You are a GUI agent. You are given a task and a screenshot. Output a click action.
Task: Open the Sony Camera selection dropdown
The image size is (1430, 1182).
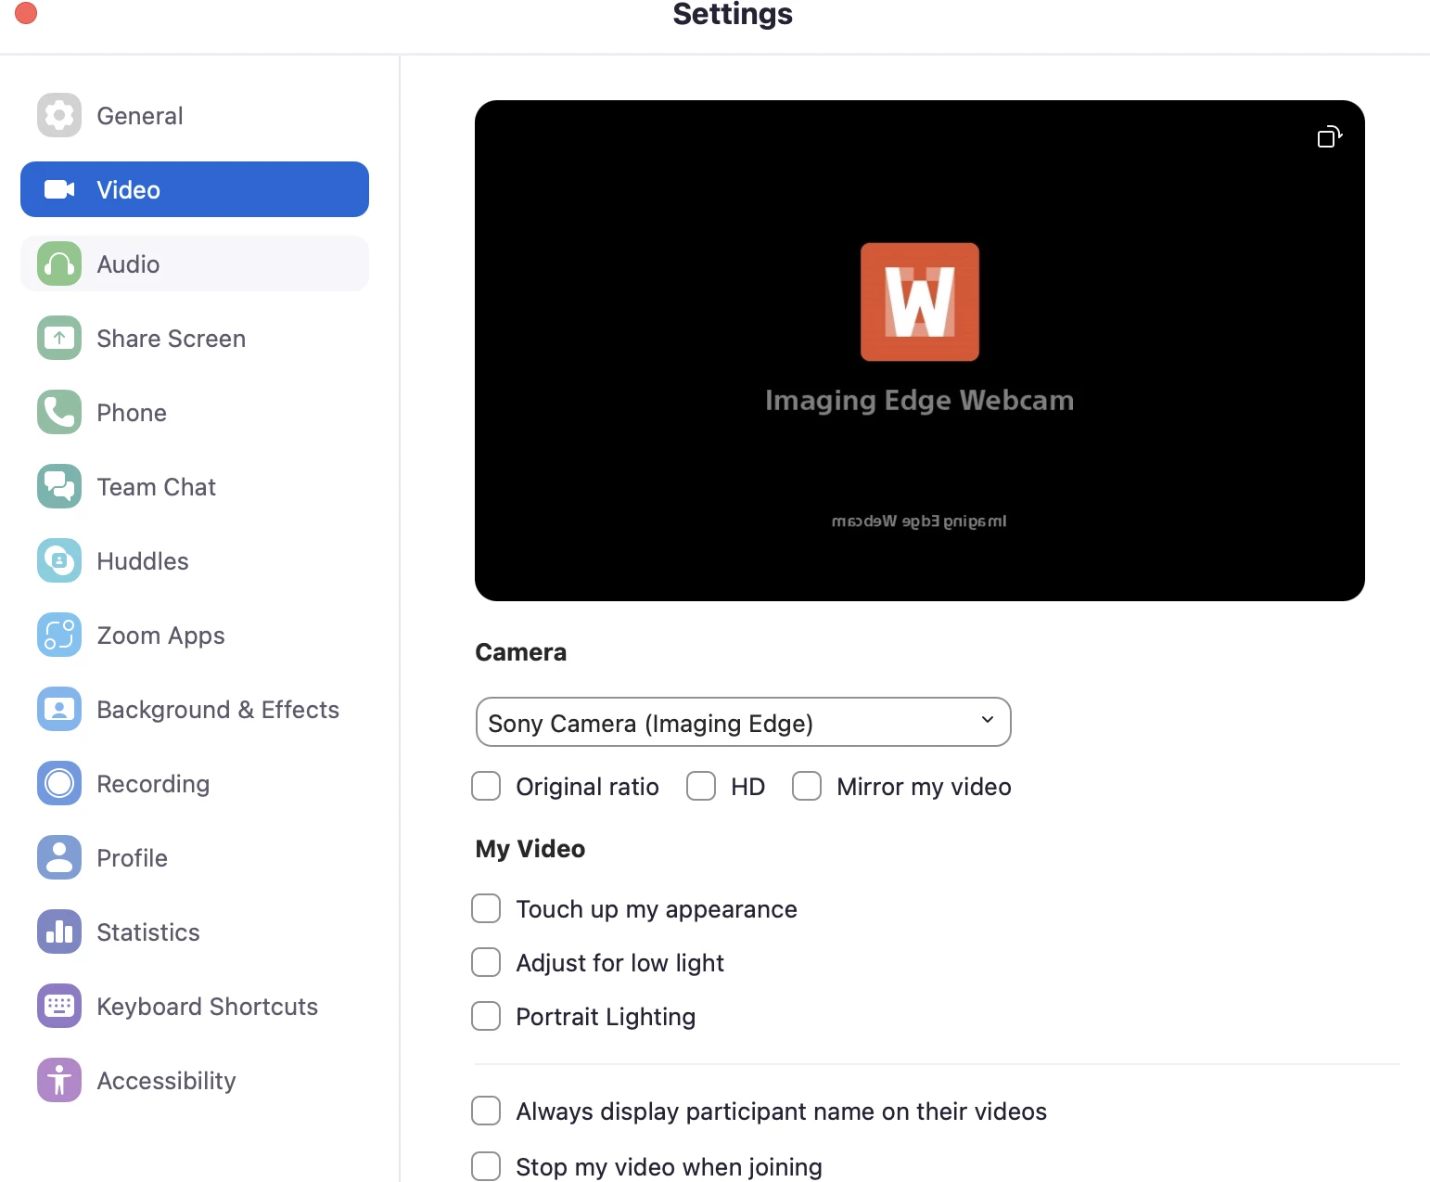743,722
